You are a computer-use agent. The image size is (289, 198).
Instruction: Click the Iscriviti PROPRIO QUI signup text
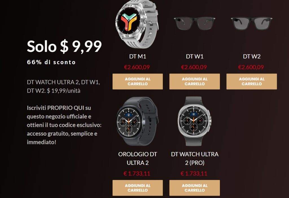(64, 125)
